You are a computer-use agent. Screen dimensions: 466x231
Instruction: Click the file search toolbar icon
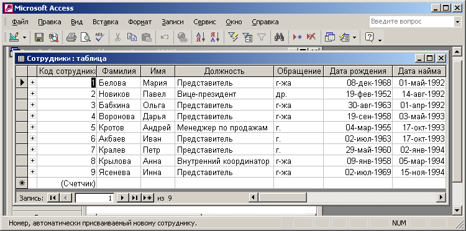(54, 37)
